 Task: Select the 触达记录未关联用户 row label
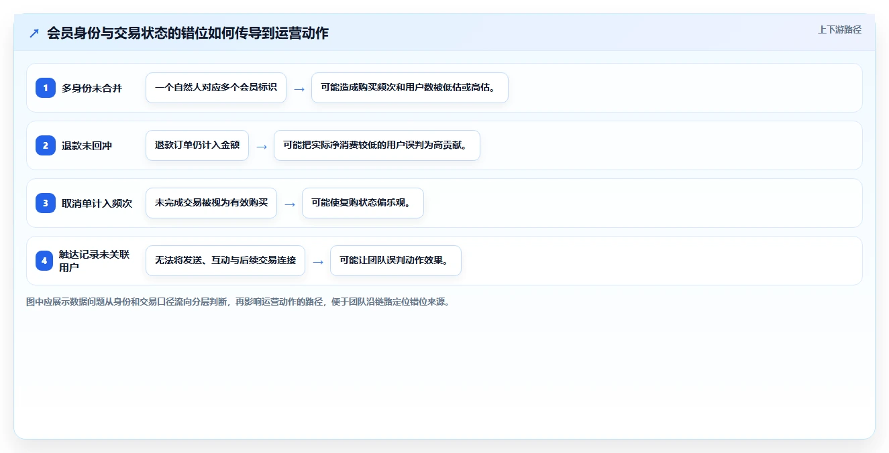[x=95, y=261]
